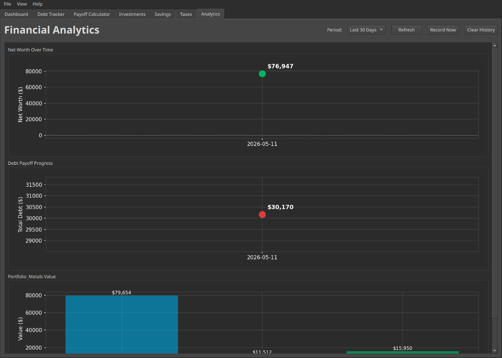The height and width of the screenshot is (358, 502).
Task: Open the File menu
Action: tap(8, 4)
